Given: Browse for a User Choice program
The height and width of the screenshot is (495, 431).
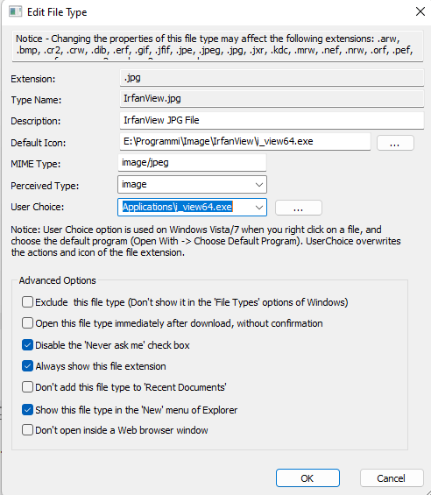Looking at the screenshot, I should pyautogui.click(x=299, y=208).
